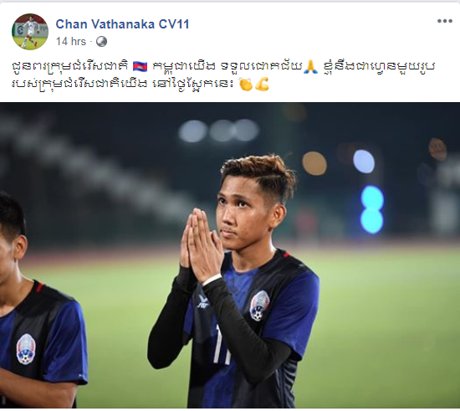Viewport: 460px width, 411px height.
Task: Open the three-dot post options menu
Action: click(x=445, y=21)
